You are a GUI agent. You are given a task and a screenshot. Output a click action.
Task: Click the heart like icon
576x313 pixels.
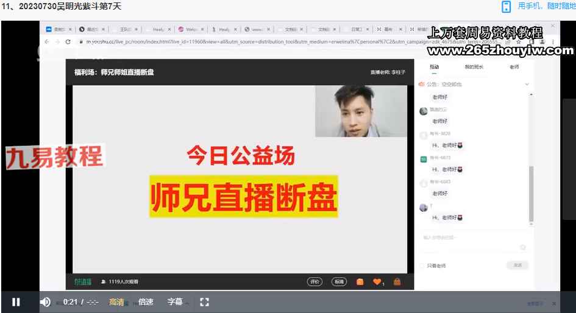[x=377, y=281]
